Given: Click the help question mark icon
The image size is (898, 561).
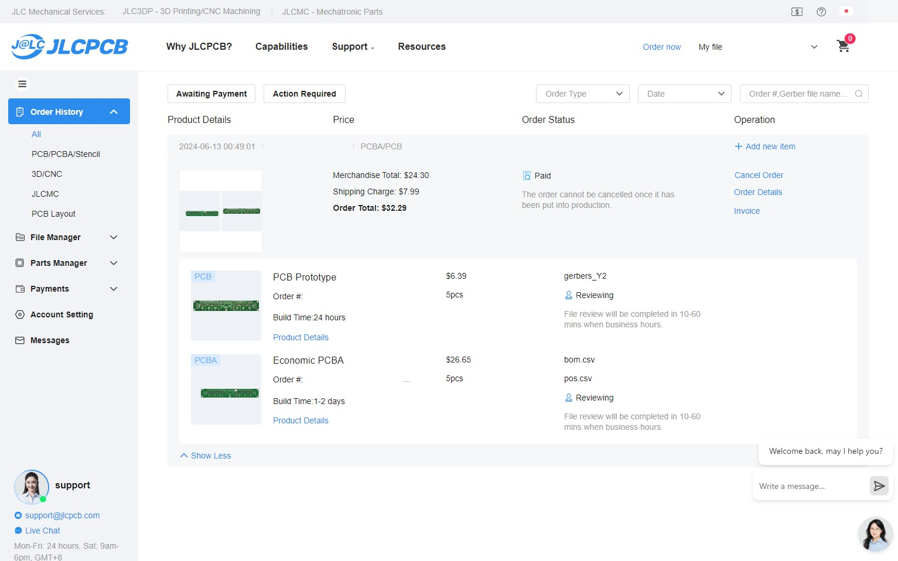Looking at the screenshot, I should click(821, 12).
